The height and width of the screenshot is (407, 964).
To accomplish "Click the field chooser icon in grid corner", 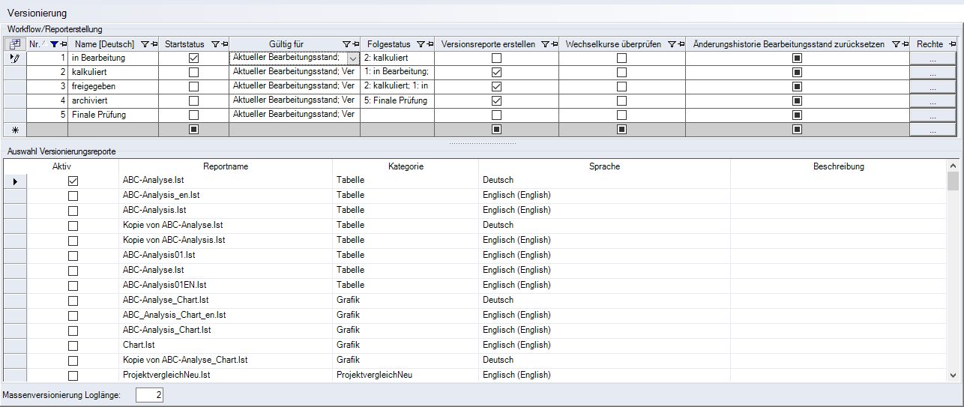I will tap(15, 44).
